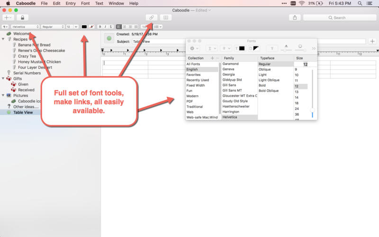This screenshot has height=237, width=379.
Task: Open the Entry menu
Action: (x=71, y=3)
